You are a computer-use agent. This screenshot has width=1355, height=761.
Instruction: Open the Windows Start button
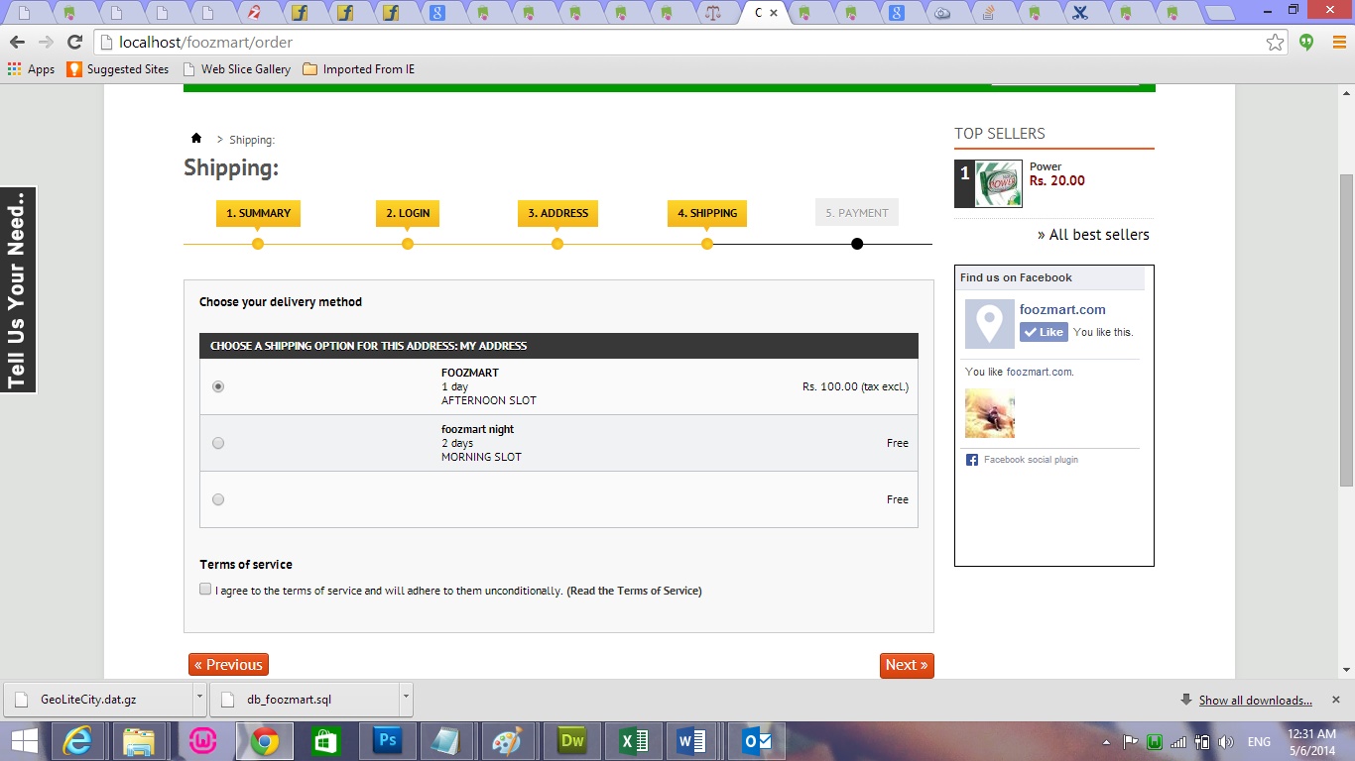24,741
